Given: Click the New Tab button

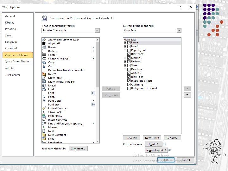Looking at the screenshot, I should (x=132, y=138).
